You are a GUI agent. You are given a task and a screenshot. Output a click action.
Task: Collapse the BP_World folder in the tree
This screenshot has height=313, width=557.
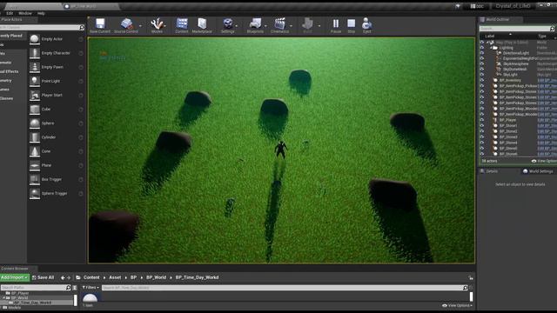pos(4,298)
